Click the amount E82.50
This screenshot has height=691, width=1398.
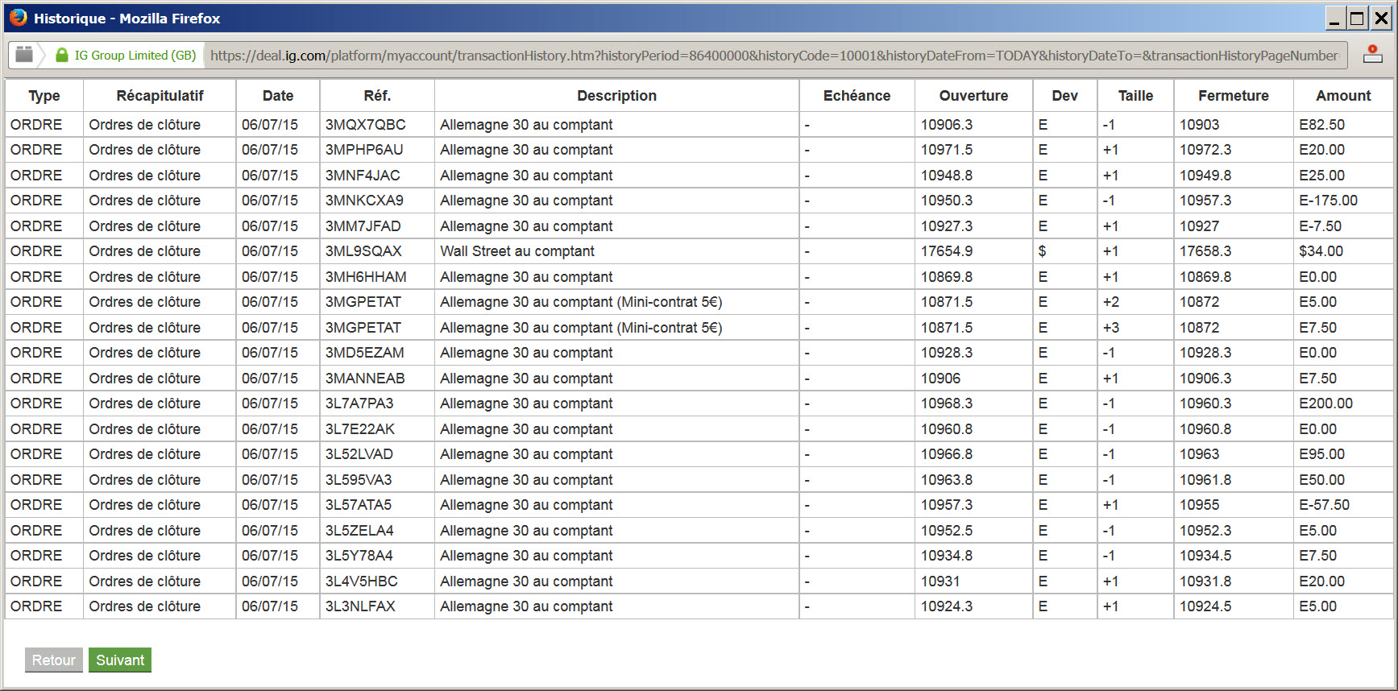[x=1322, y=125]
